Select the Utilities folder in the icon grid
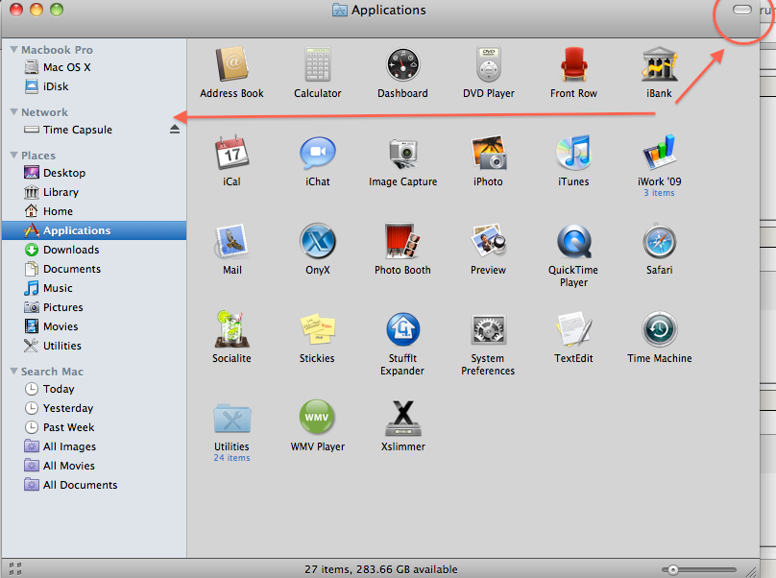 [x=231, y=419]
